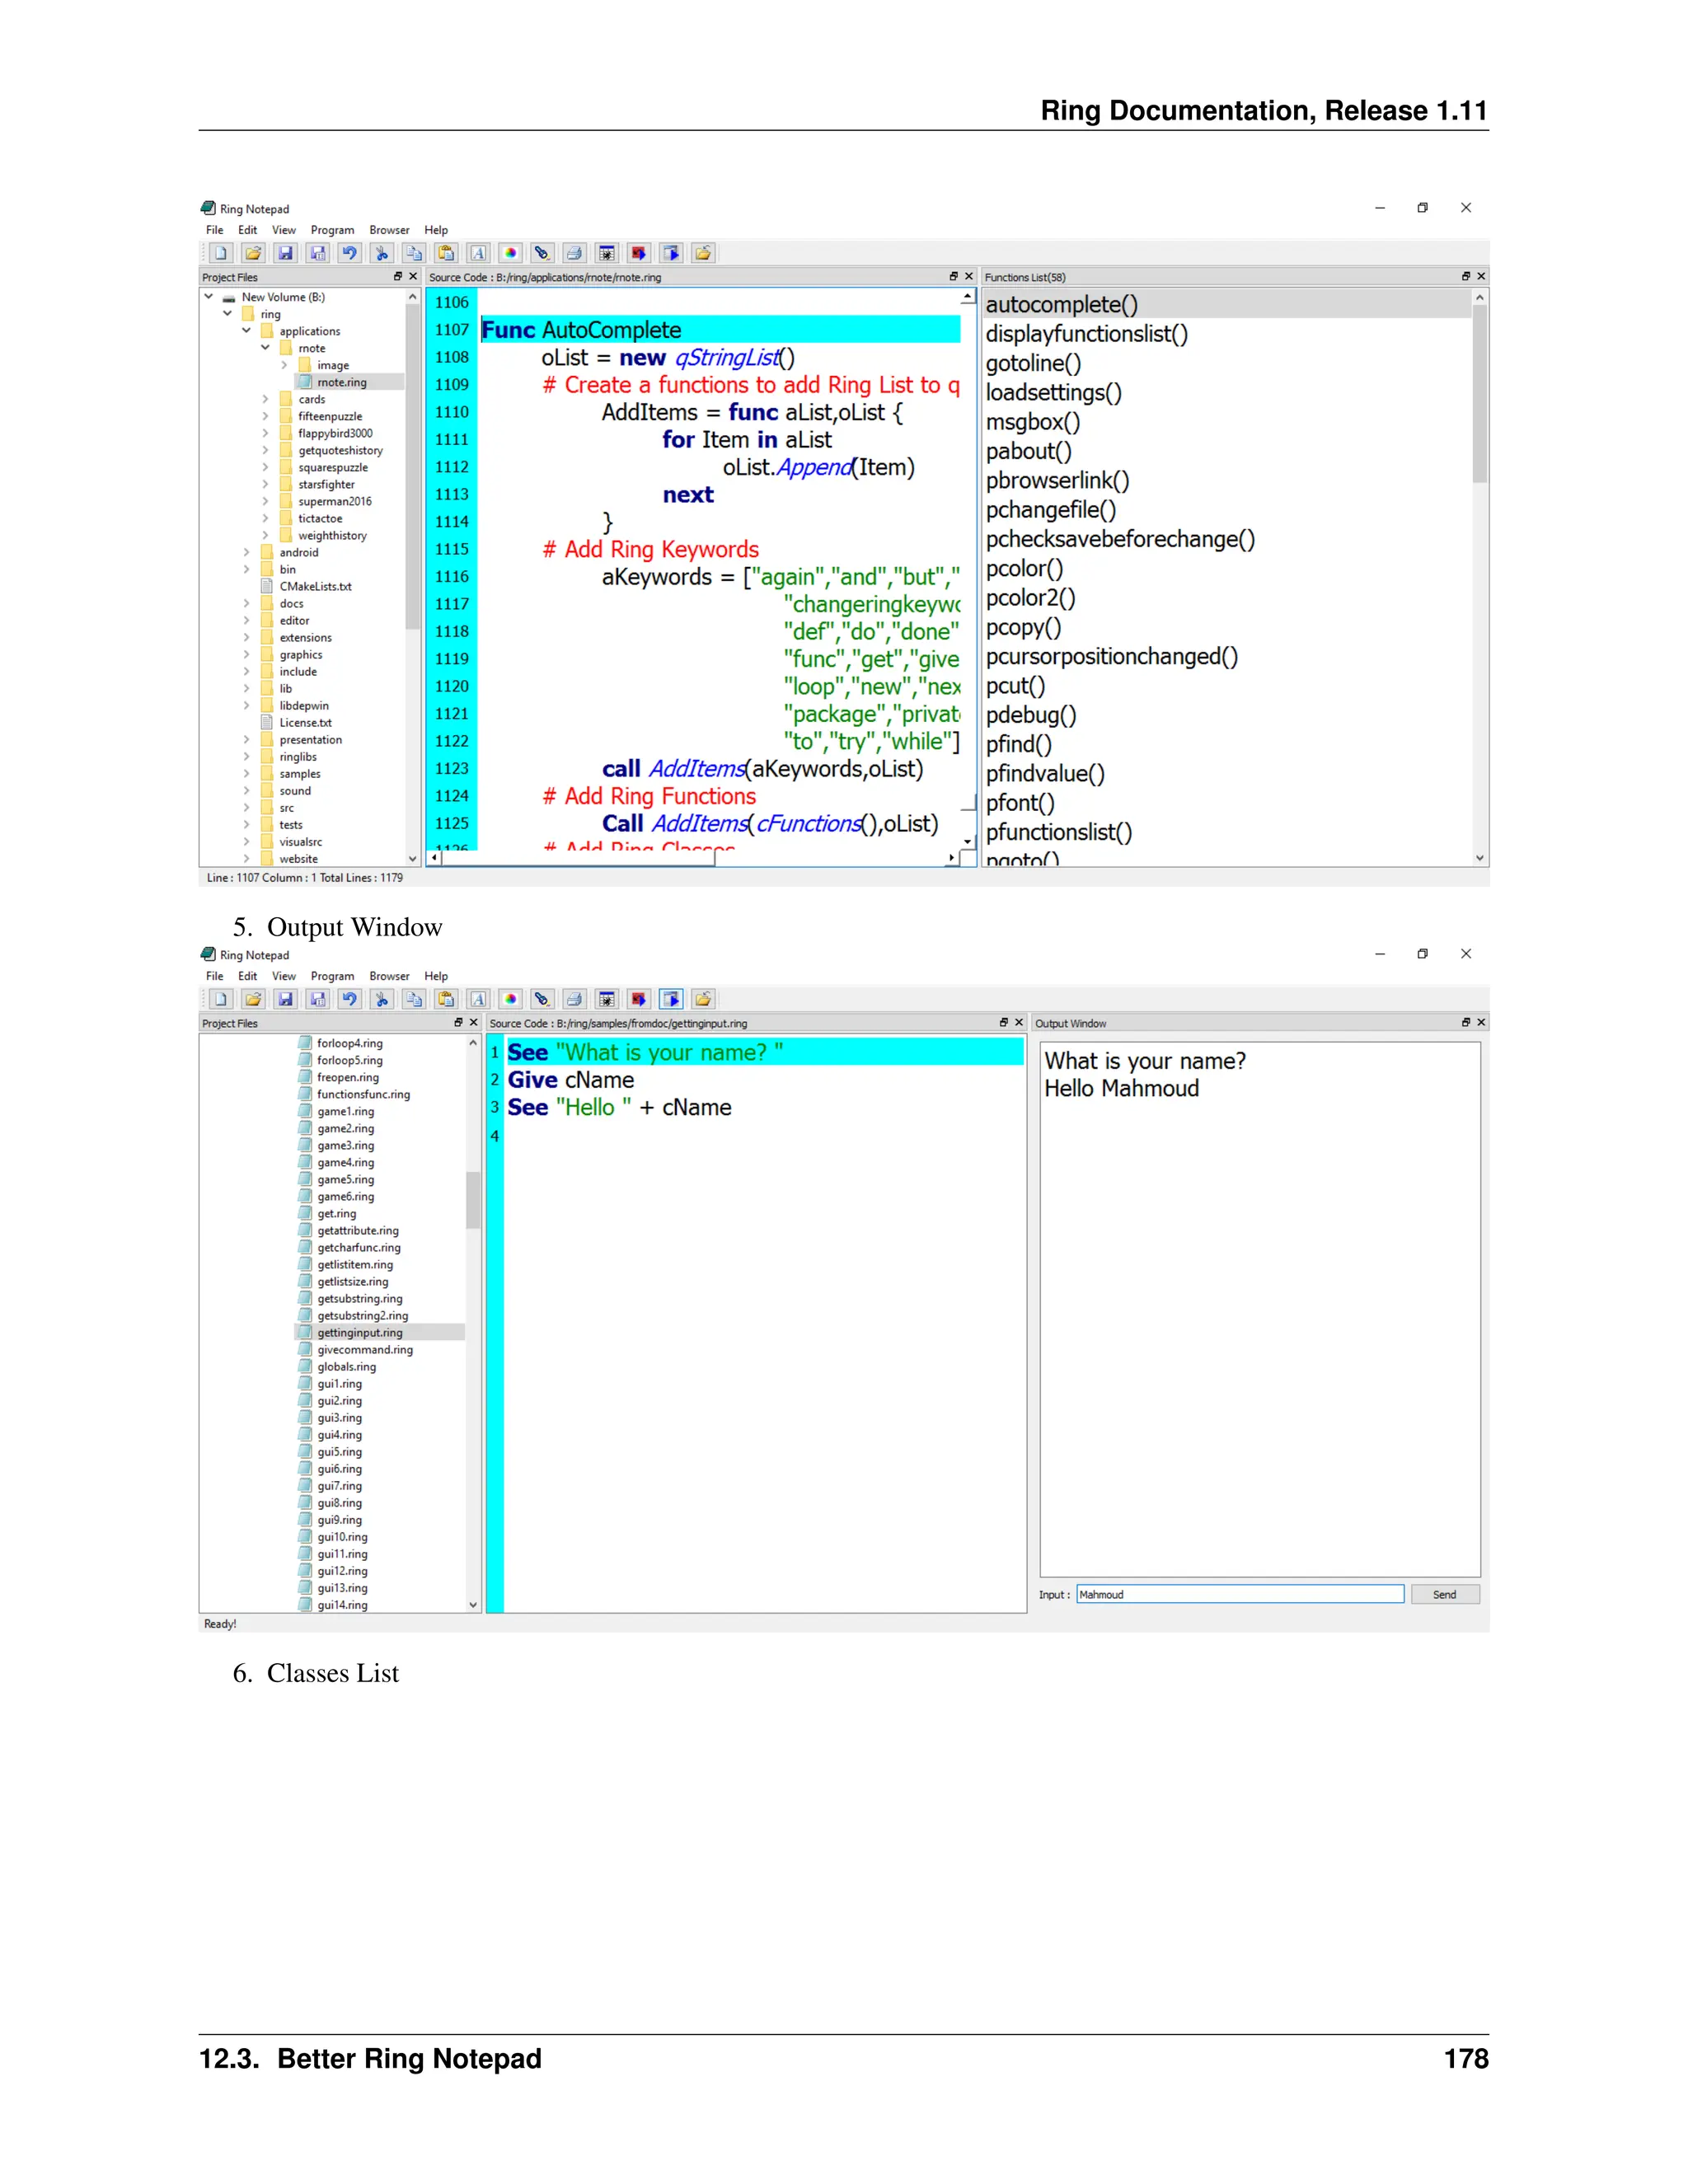Screen dimensions: 1688x2184
Task: Collapse the applications folder node
Action: [x=247, y=331]
